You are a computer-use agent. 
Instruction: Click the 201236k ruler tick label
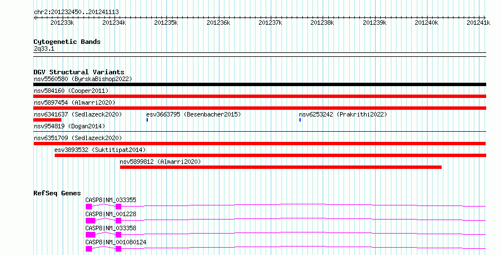point(218,23)
